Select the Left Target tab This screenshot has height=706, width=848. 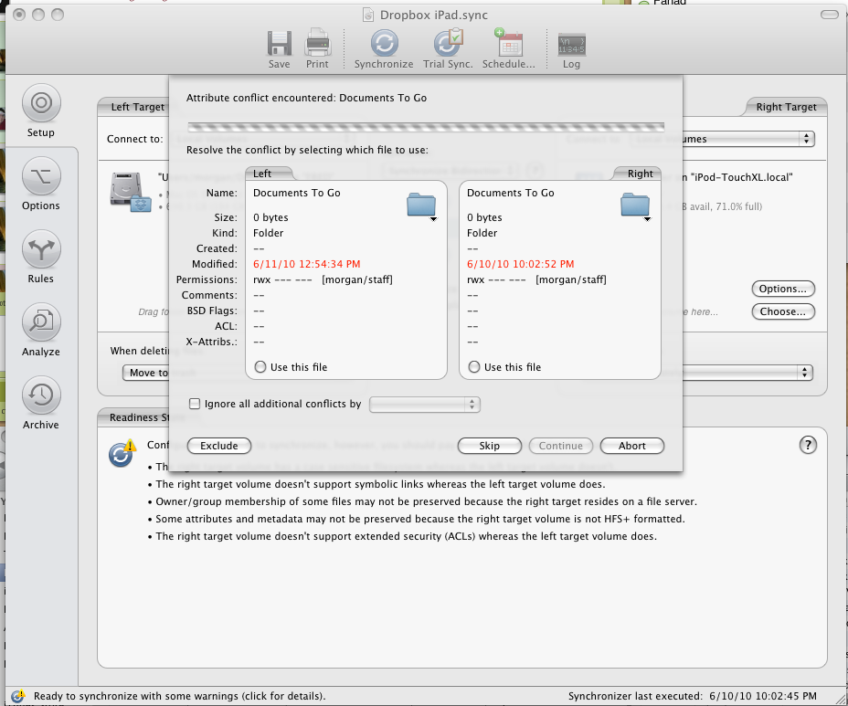[137, 107]
